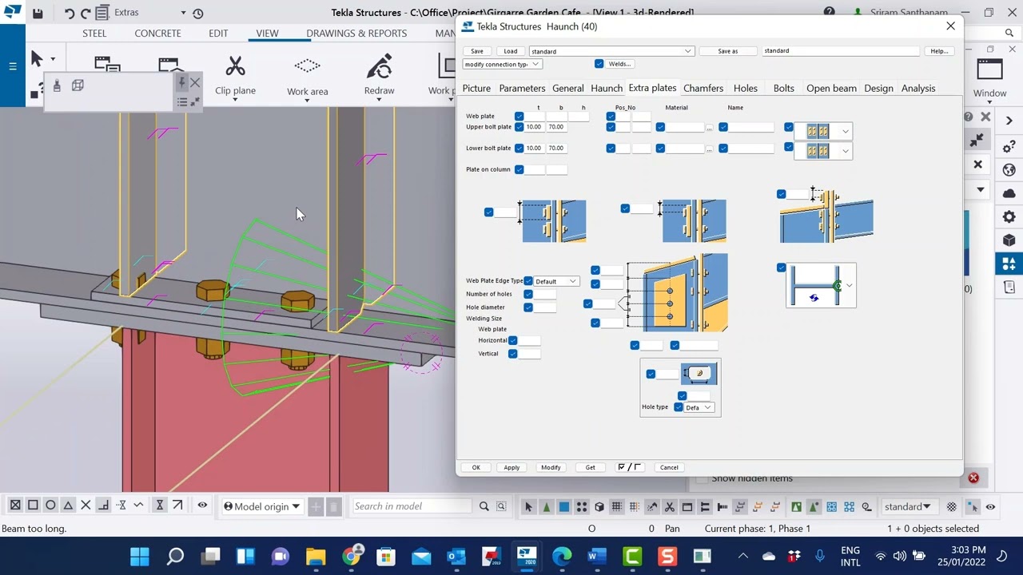This screenshot has height=575, width=1023.
Task: Click the Upper bolt plate 10.00 thickness field
Action: tap(534, 127)
